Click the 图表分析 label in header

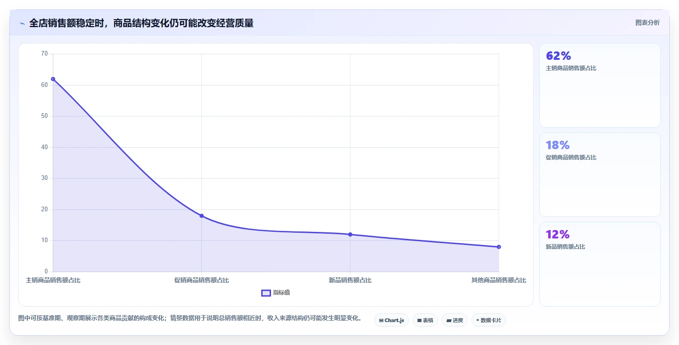coord(647,22)
